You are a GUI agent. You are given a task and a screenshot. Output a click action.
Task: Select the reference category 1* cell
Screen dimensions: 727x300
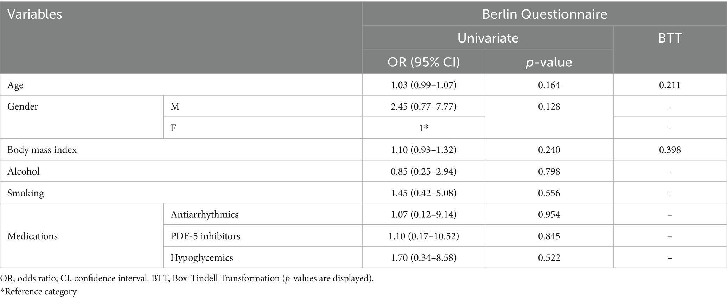tap(423, 128)
